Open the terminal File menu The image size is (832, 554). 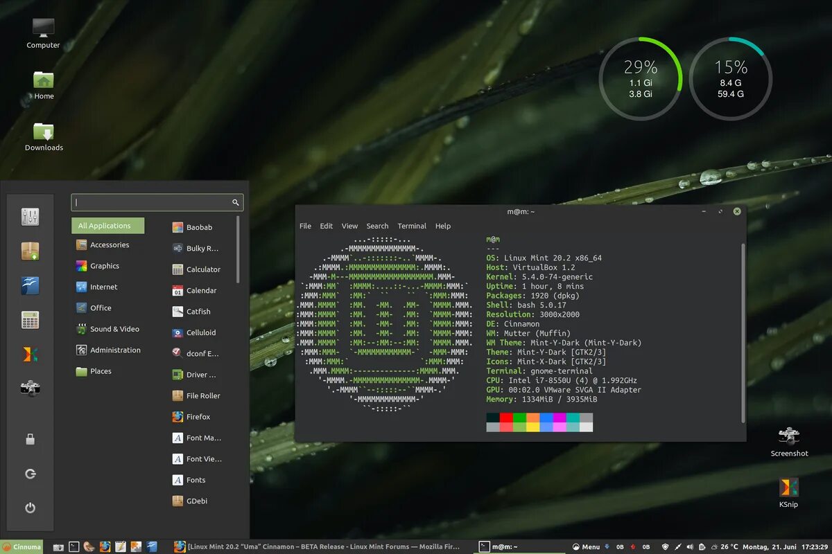pos(305,226)
